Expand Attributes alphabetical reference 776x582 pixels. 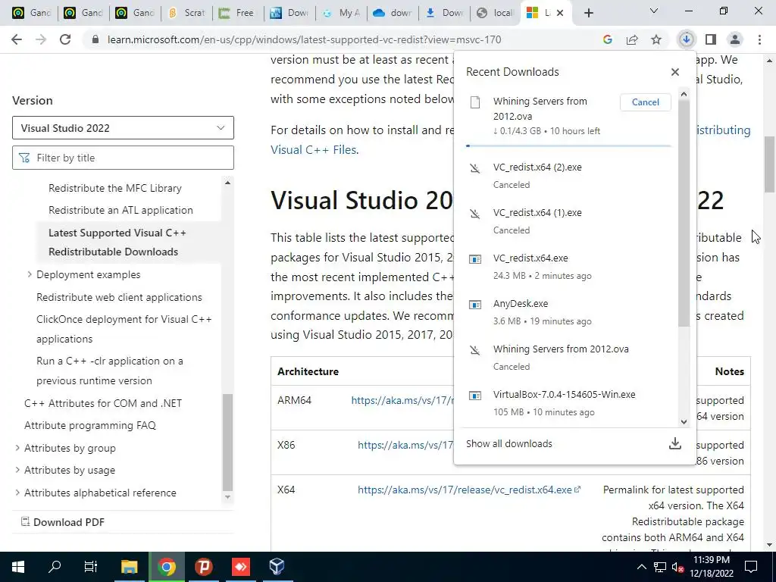point(17,493)
